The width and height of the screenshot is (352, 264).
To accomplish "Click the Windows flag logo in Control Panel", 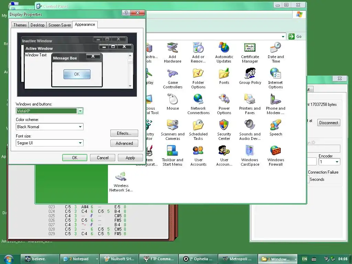I will pyautogui.click(x=299, y=14).
